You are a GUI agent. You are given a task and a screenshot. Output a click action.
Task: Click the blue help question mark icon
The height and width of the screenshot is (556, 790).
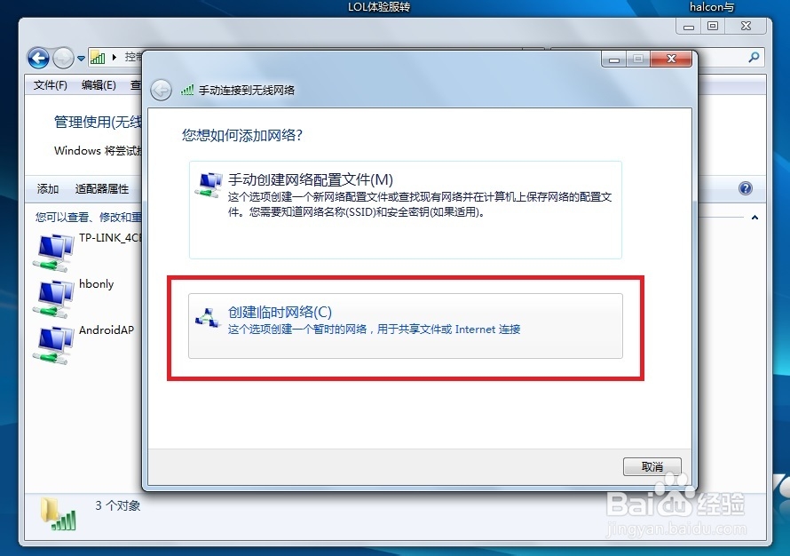[x=745, y=188]
